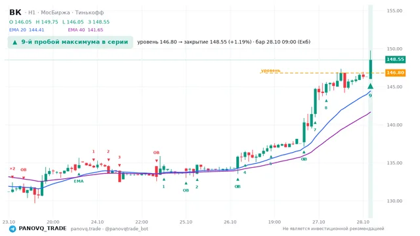Click the 140.00 price axis label
This screenshot has width=420, height=236.
tap(394, 125)
